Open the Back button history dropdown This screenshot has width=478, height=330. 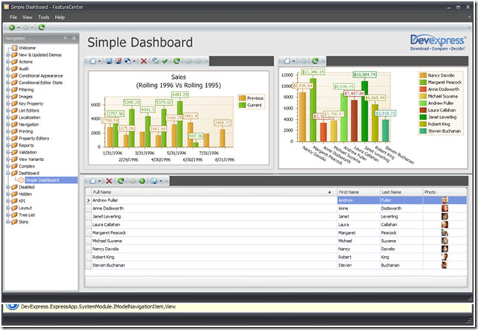click(19, 28)
